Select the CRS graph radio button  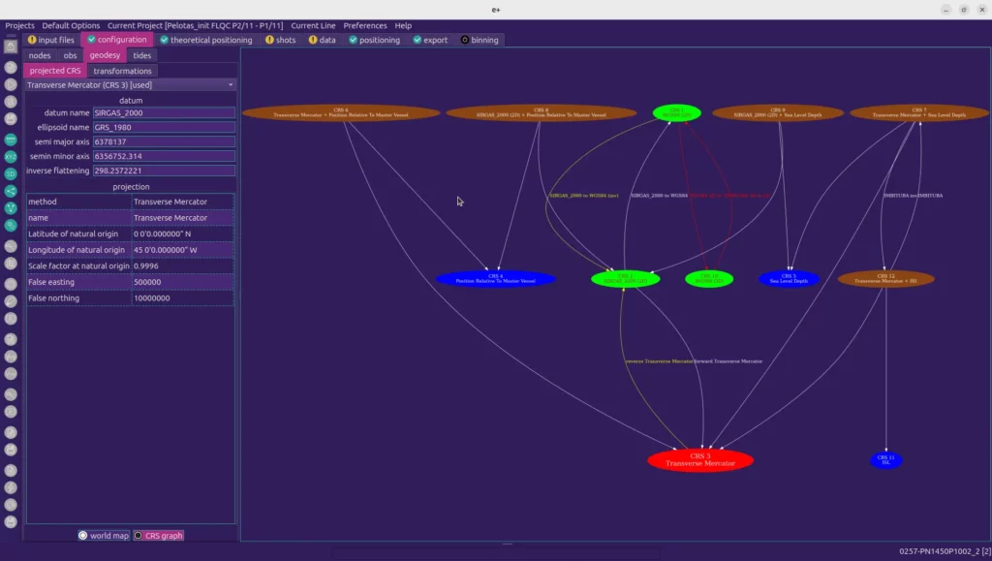[139, 535]
